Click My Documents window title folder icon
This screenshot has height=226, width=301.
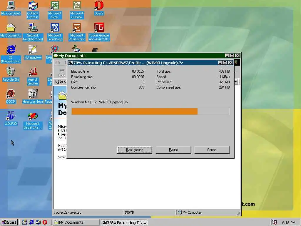[x=56, y=56]
